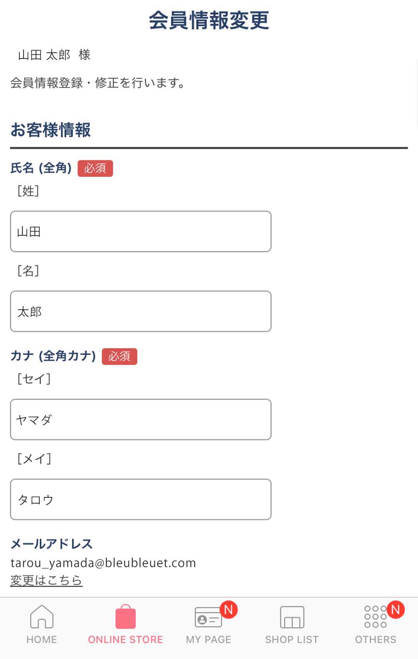
Task: Click the 必須 badge beside 氏名 (全角)
Action: click(x=95, y=168)
